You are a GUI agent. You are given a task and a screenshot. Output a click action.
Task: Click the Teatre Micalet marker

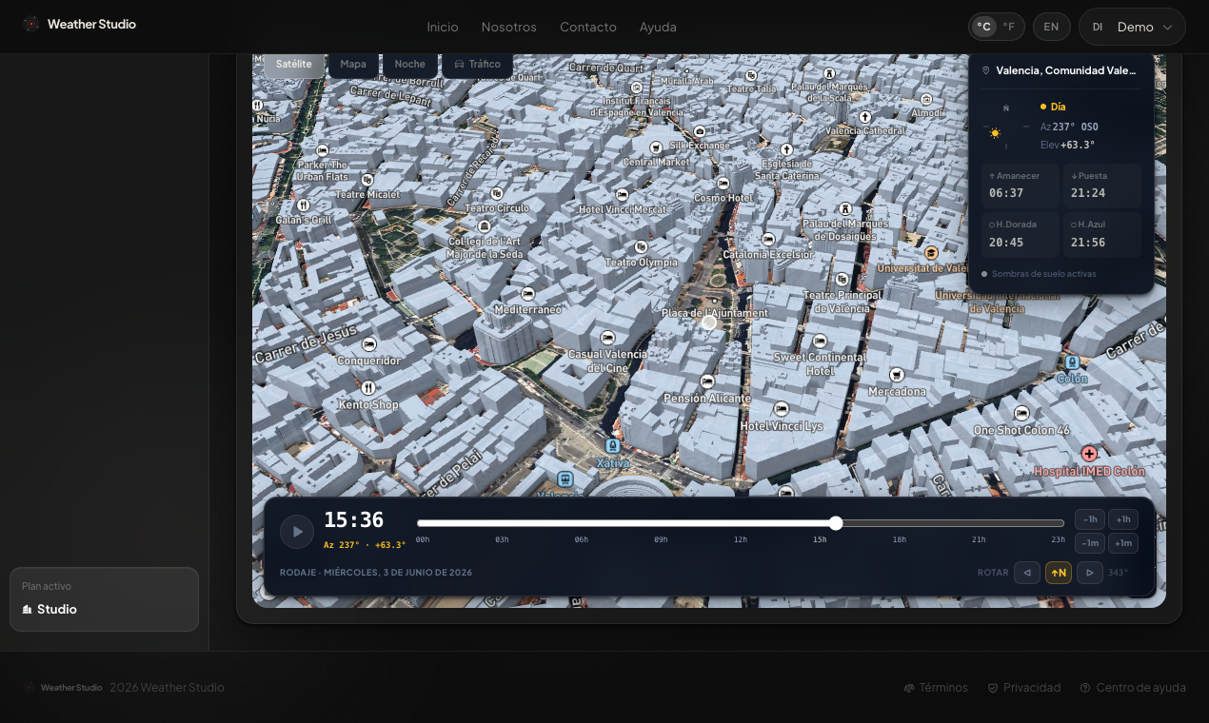pos(367,180)
